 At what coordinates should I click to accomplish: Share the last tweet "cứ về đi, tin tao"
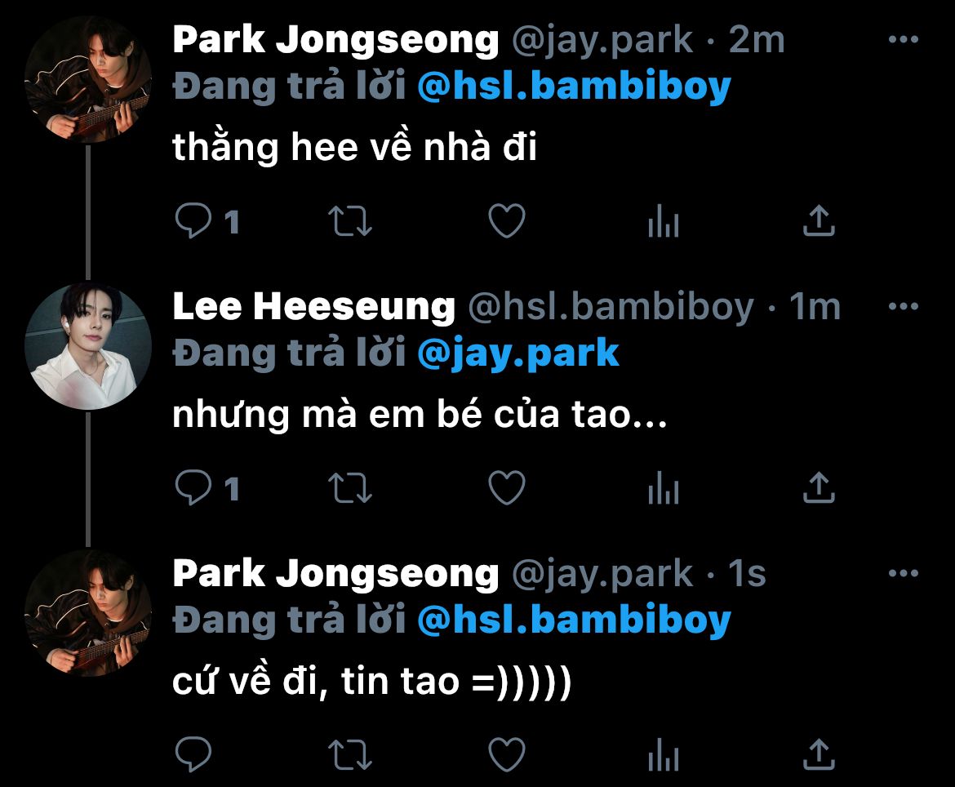(820, 754)
